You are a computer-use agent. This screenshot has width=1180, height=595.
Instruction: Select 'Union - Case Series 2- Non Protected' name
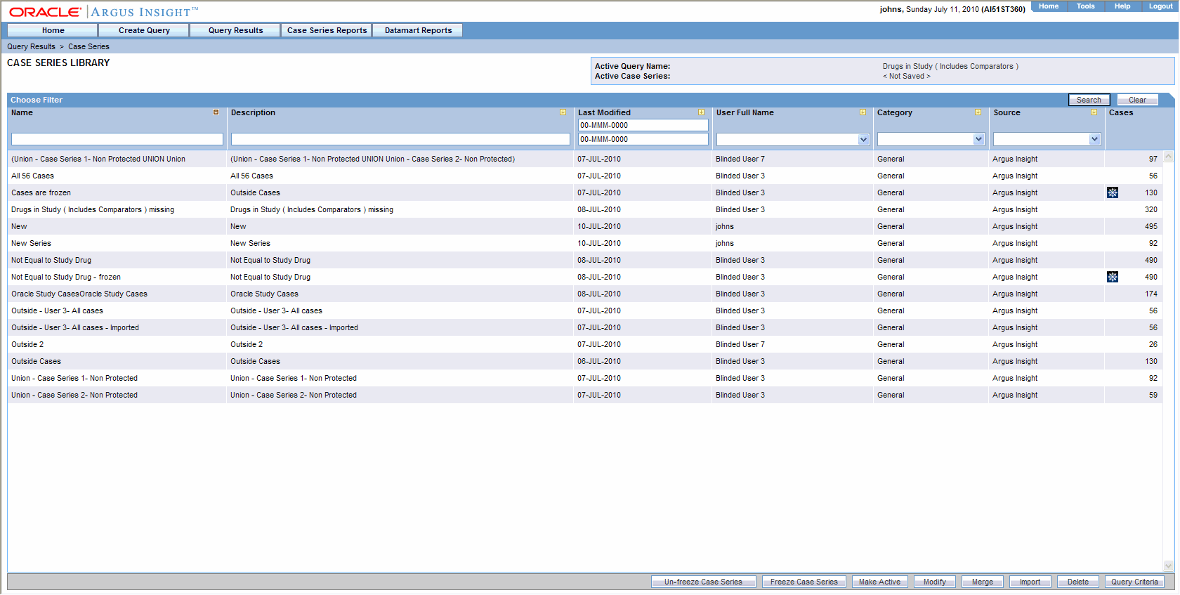pos(74,395)
